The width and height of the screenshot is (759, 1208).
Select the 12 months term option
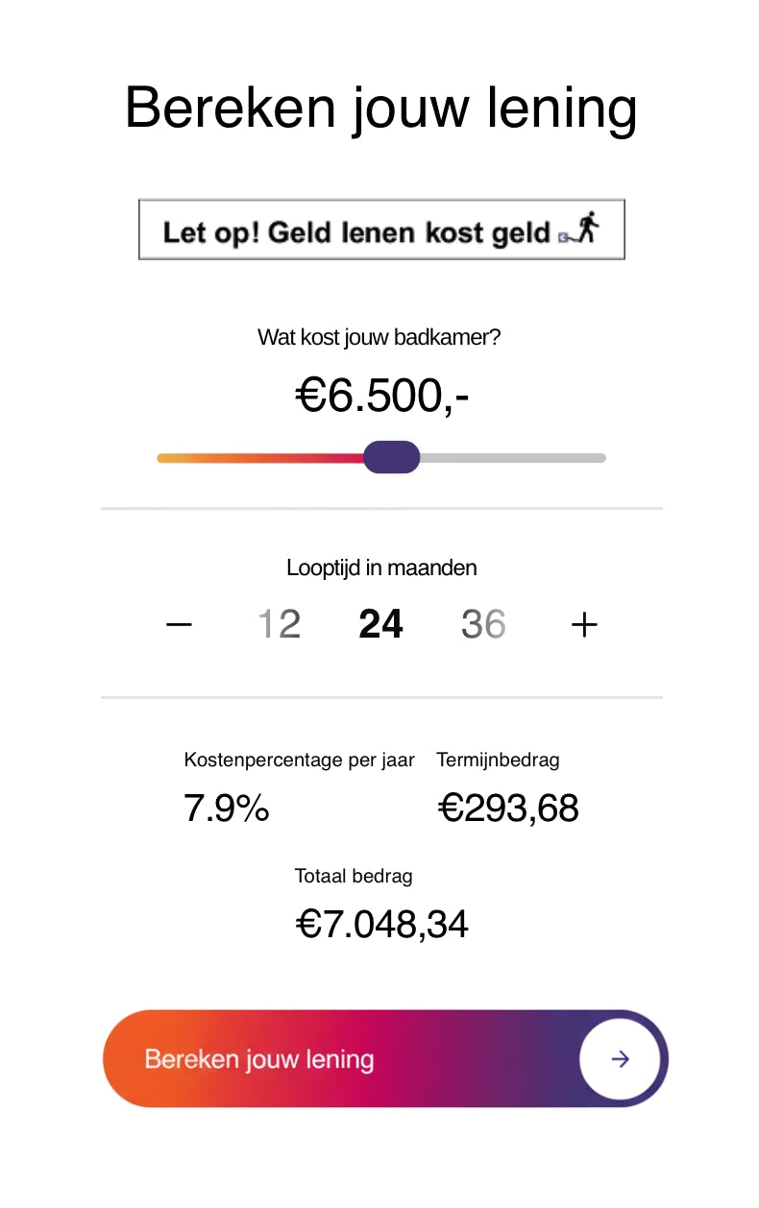280,625
